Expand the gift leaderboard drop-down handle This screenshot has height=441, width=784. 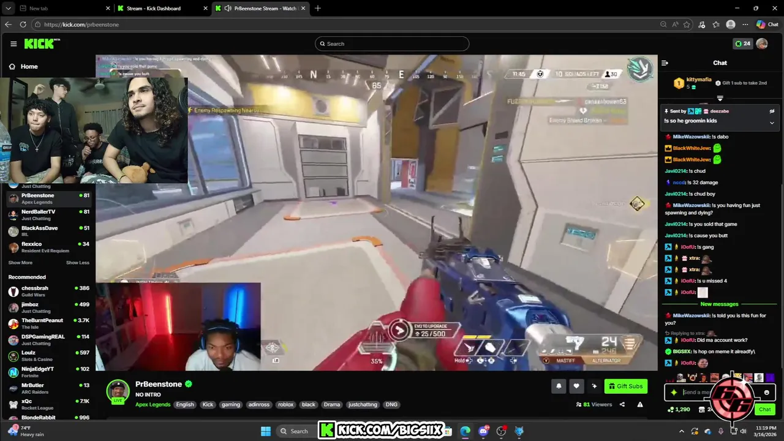point(720,98)
